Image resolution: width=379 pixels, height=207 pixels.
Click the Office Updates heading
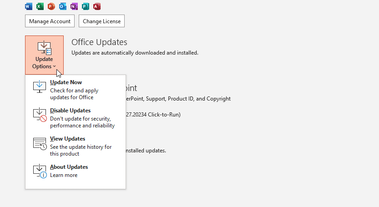(99, 42)
